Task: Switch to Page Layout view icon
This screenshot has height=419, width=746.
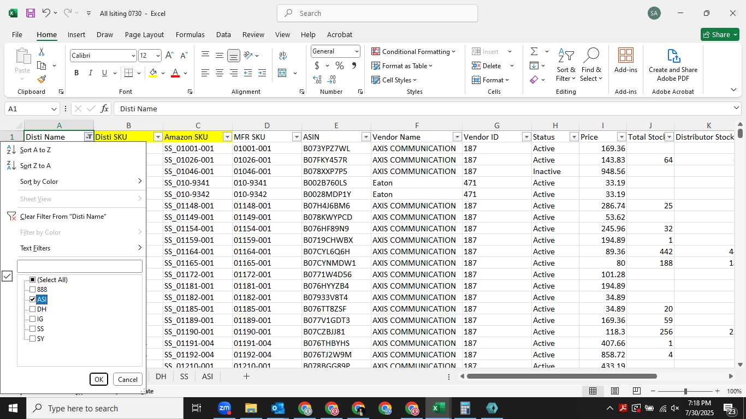Action: pyautogui.click(x=615, y=391)
